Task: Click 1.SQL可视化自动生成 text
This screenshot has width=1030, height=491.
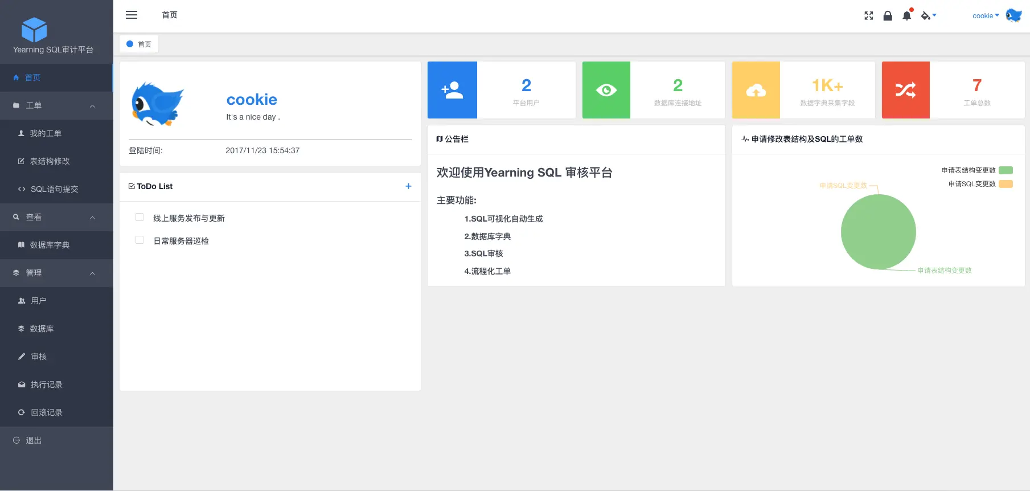Action: 503,219
